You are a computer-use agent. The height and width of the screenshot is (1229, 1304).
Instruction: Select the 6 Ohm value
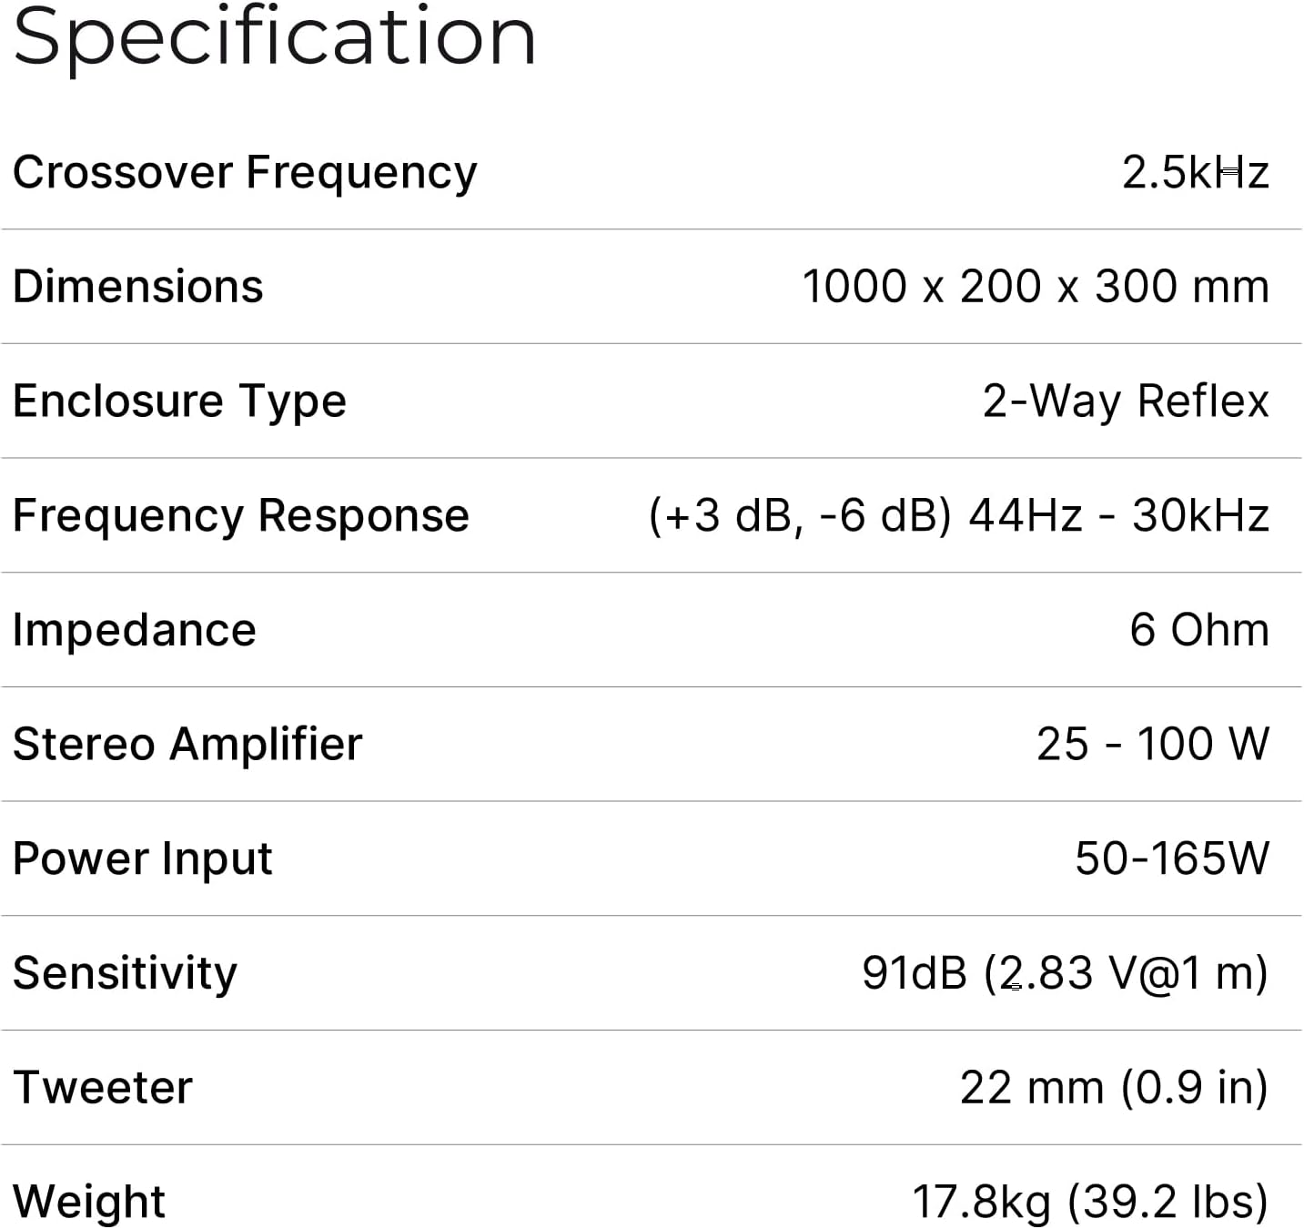click(1199, 630)
